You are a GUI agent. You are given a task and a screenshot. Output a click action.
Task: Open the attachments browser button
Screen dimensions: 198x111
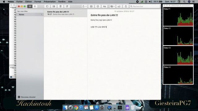point(54,6)
